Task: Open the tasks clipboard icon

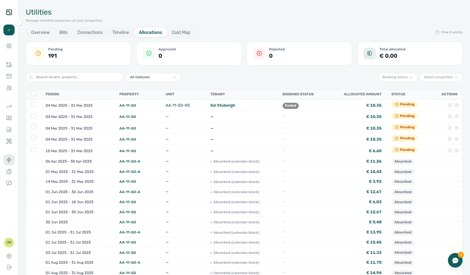Action: (9, 171)
